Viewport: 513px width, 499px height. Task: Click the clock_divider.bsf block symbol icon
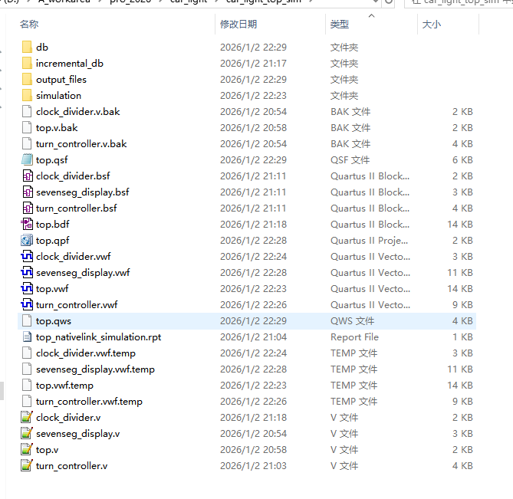point(28,176)
